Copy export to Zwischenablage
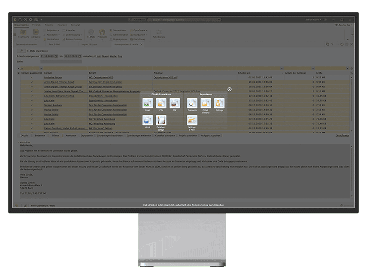 pos(161,120)
